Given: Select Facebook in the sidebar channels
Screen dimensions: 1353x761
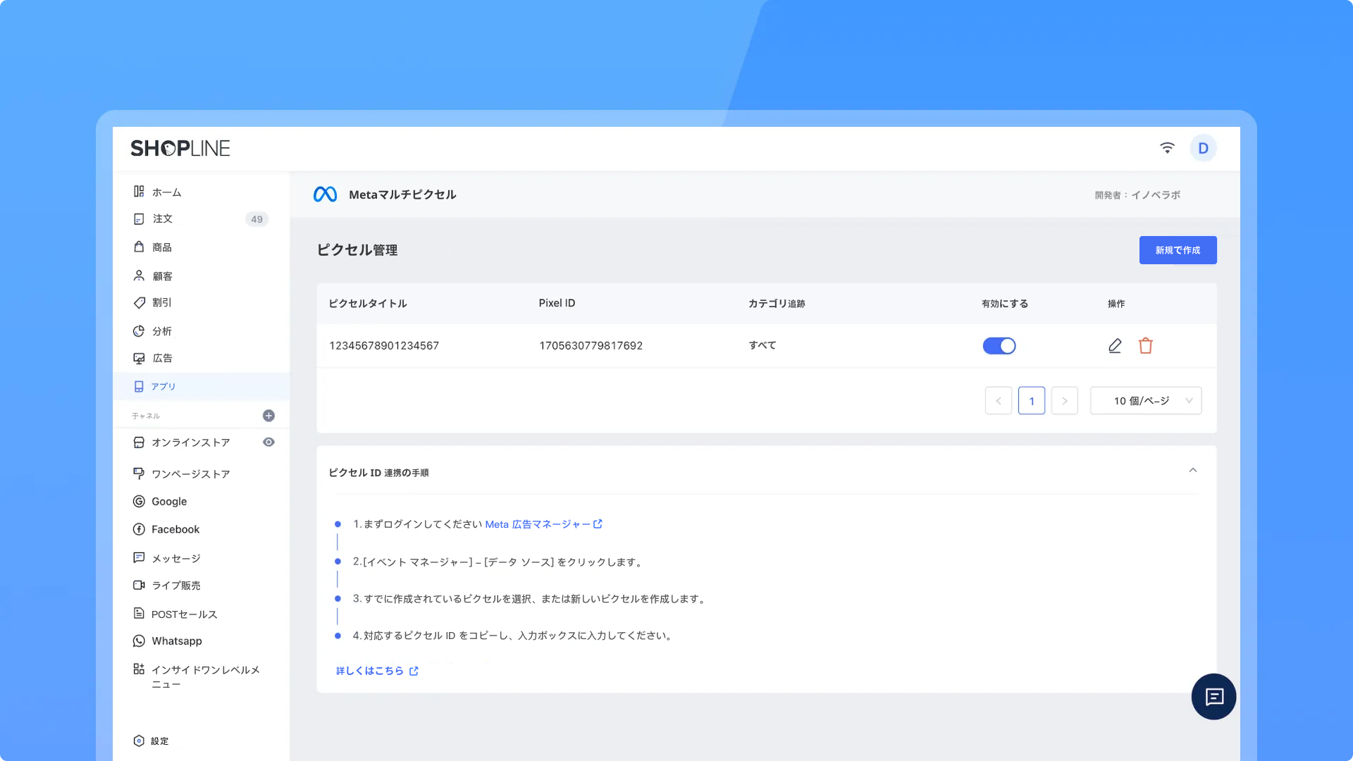Looking at the screenshot, I should pyautogui.click(x=175, y=529).
